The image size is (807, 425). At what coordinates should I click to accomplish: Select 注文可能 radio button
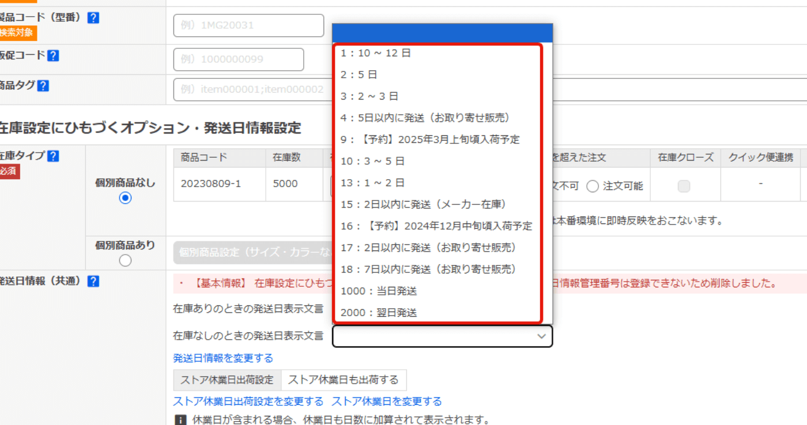593,186
